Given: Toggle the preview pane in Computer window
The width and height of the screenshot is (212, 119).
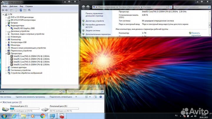Looking at the screenshot, I should point(95,97).
